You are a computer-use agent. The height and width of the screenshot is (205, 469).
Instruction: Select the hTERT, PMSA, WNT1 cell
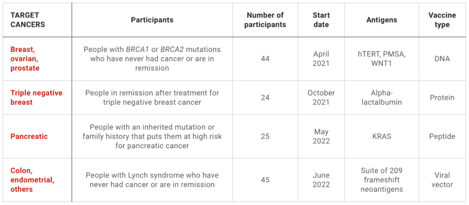(x=382, y=59)
